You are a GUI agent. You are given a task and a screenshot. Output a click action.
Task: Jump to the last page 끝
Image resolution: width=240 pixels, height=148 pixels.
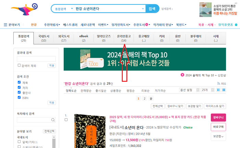click(151, 98)
